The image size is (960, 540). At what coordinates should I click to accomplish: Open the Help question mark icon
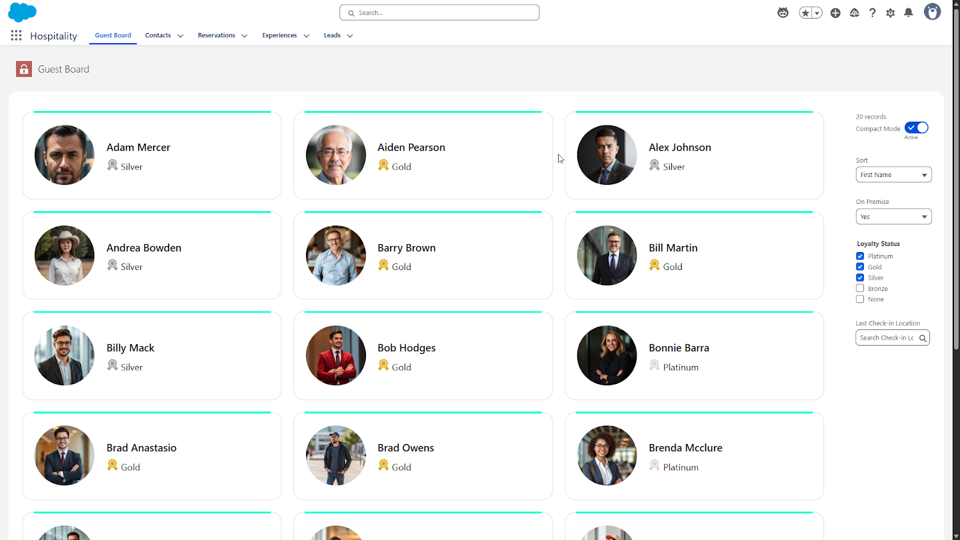pos(872,13)
